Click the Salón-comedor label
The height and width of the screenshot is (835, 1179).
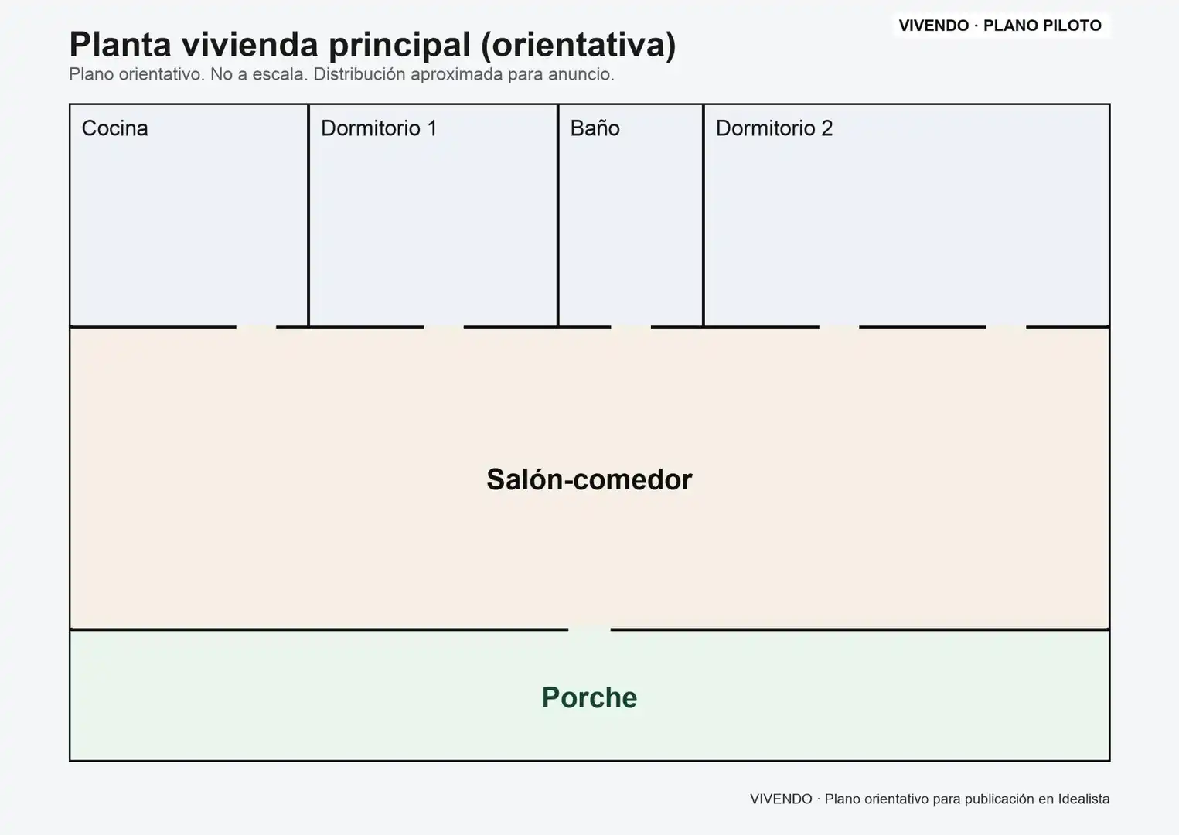(589, 479)
